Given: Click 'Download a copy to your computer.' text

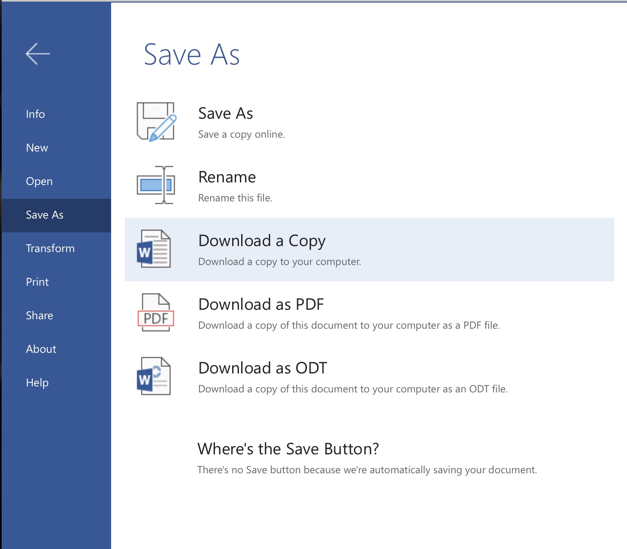Looking at the screenshot, I should (x=279, y=262).
